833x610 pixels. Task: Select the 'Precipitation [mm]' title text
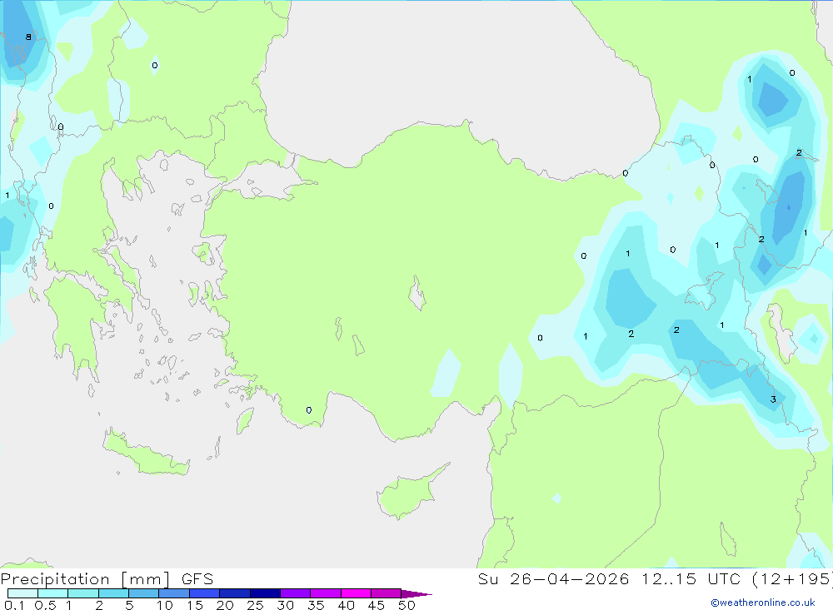[x=85, y=579]
